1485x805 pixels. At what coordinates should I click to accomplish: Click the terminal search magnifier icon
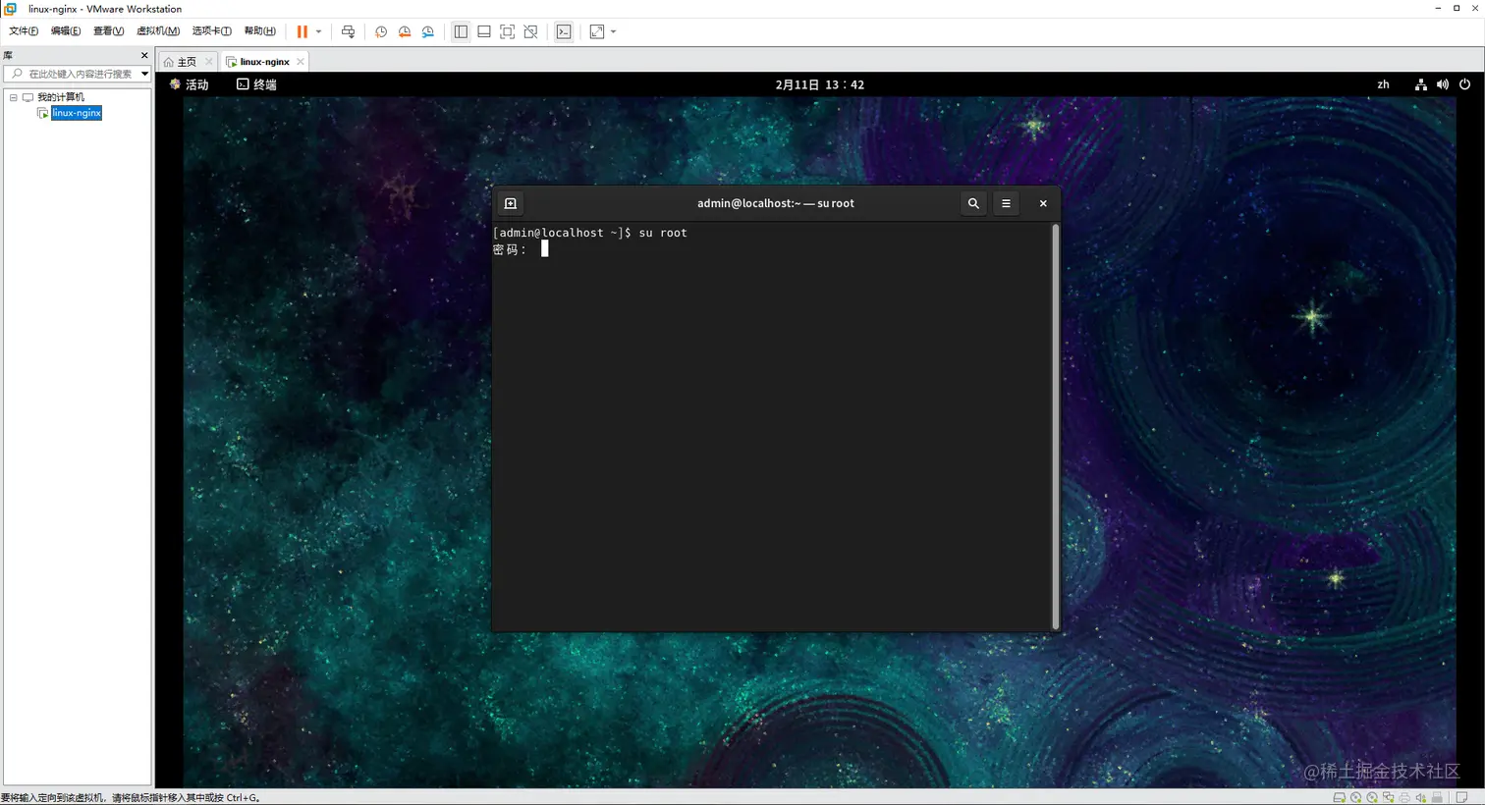[x=973, y=203]
